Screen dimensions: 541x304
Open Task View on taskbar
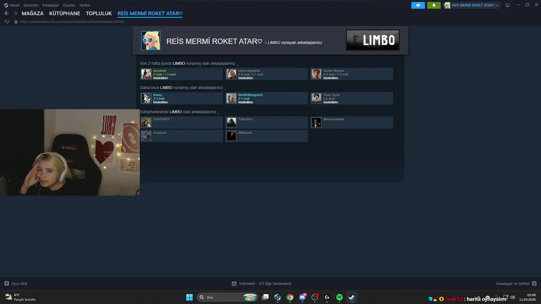[265, 297]
